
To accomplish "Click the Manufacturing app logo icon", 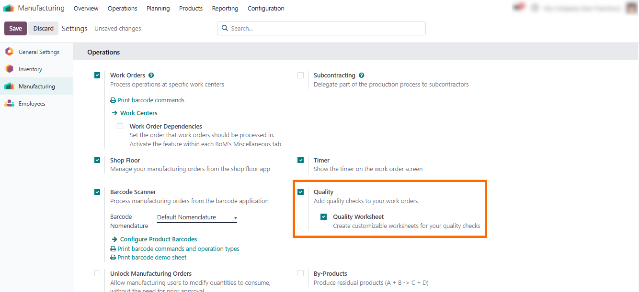I will pyautogui.click(x=9, y=8).
